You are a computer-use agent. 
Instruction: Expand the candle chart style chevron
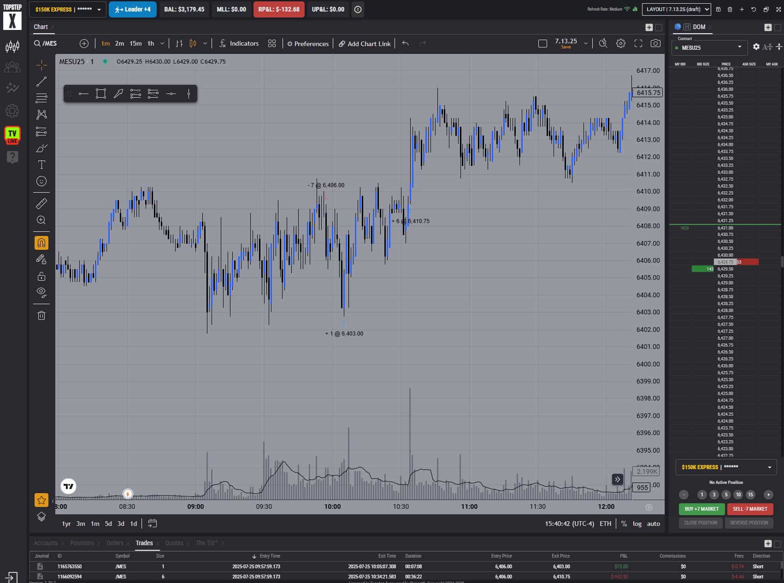point(205,43)
